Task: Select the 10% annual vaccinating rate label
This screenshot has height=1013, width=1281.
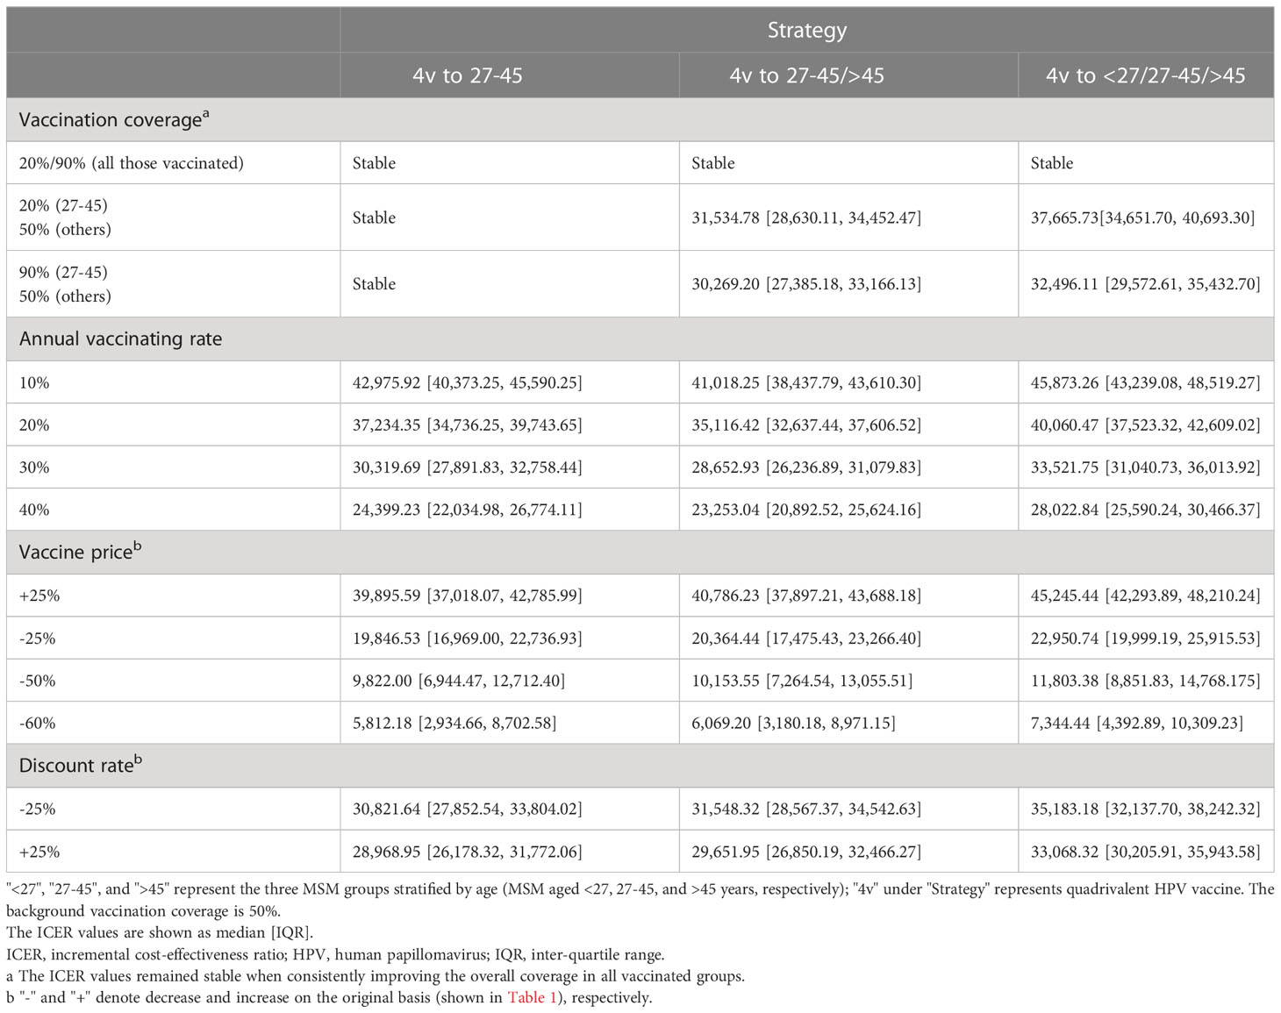Action: [x=34, y=382]
